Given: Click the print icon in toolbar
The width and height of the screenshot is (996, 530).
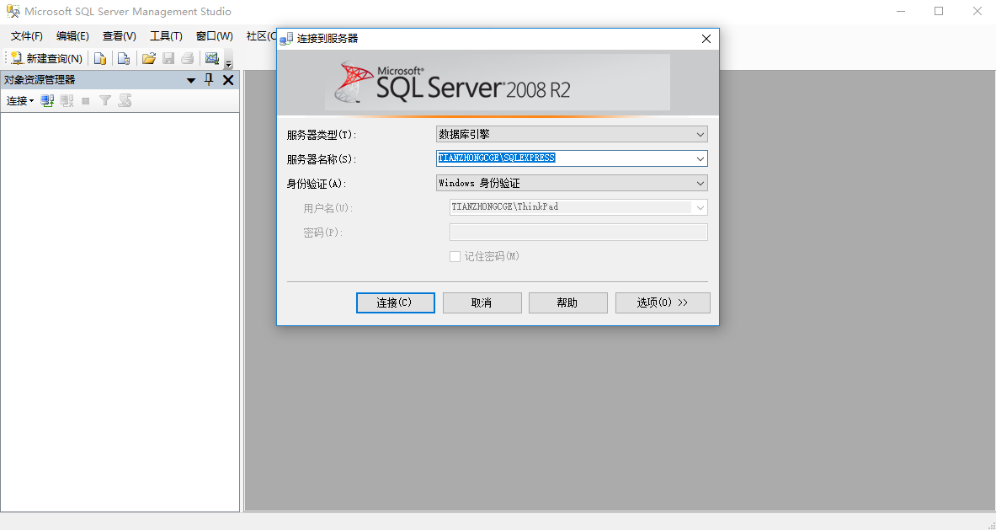Looking at the screenshot, I should [x=188, y=58].
